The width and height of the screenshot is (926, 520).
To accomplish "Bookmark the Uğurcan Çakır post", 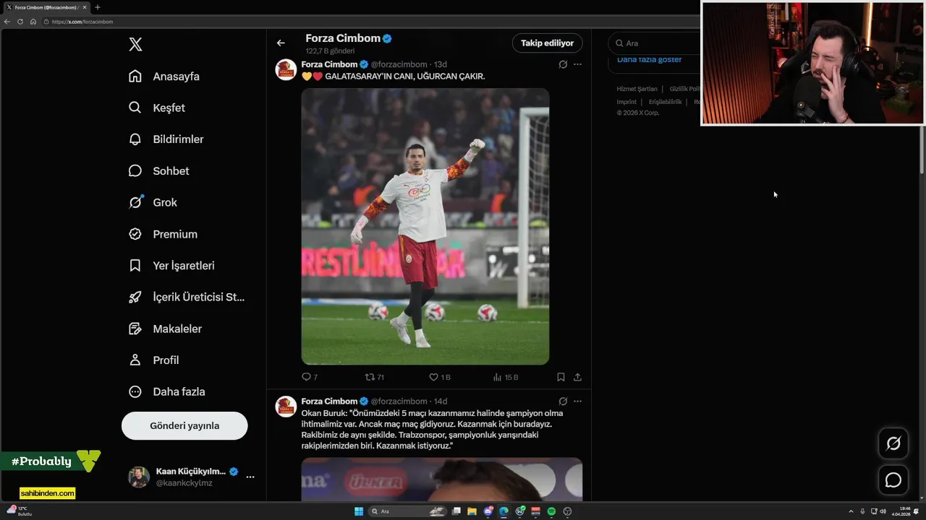I will 561,377.
